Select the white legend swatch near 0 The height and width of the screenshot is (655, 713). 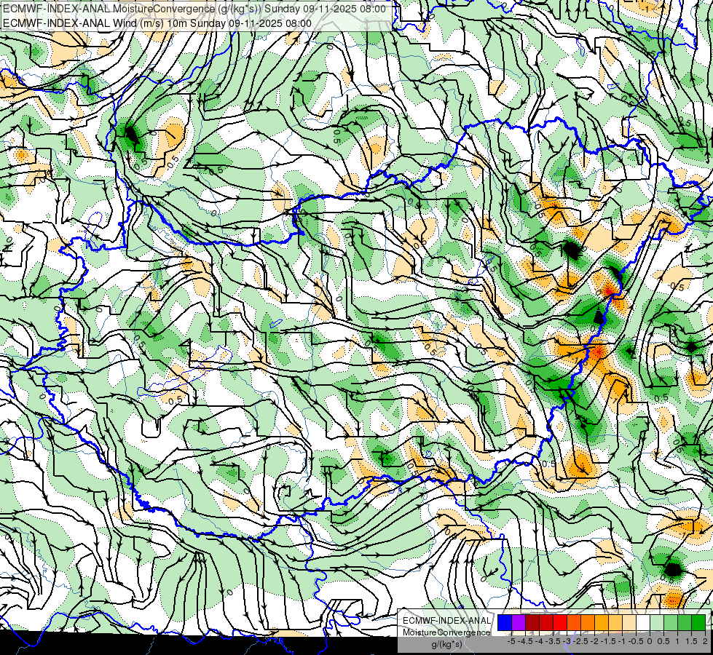pyautogui.click(x=643, y=622)
